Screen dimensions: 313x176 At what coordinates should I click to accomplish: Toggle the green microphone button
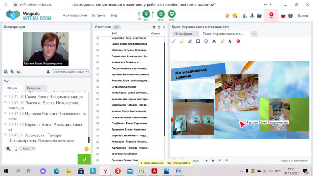coord(146,14)
